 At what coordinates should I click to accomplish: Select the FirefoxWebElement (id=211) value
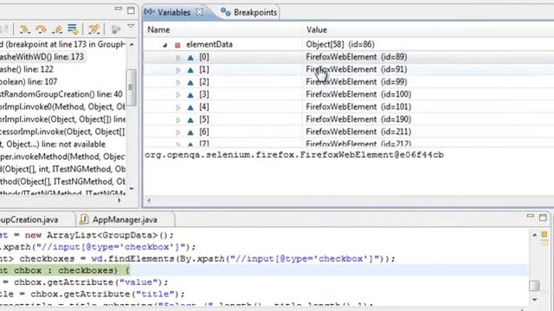pos(358,131)
